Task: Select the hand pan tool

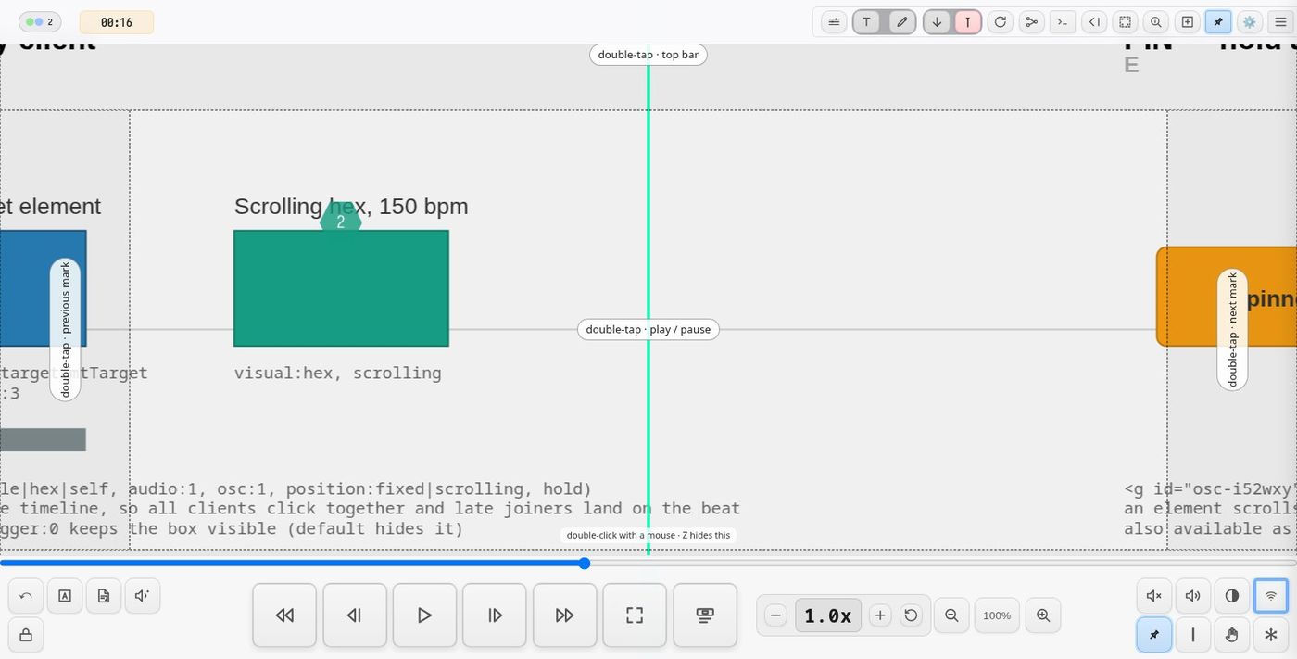Action: pos(1232,635)
